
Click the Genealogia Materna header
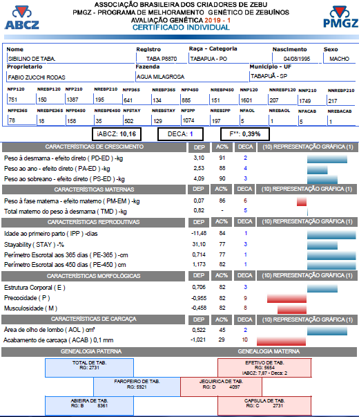pos(269,351)
